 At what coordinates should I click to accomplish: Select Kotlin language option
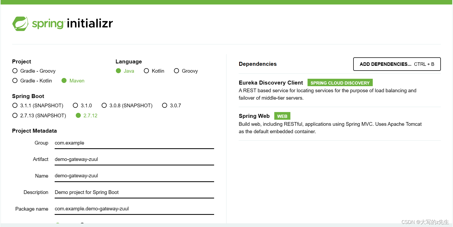click(x=154, y=71)
